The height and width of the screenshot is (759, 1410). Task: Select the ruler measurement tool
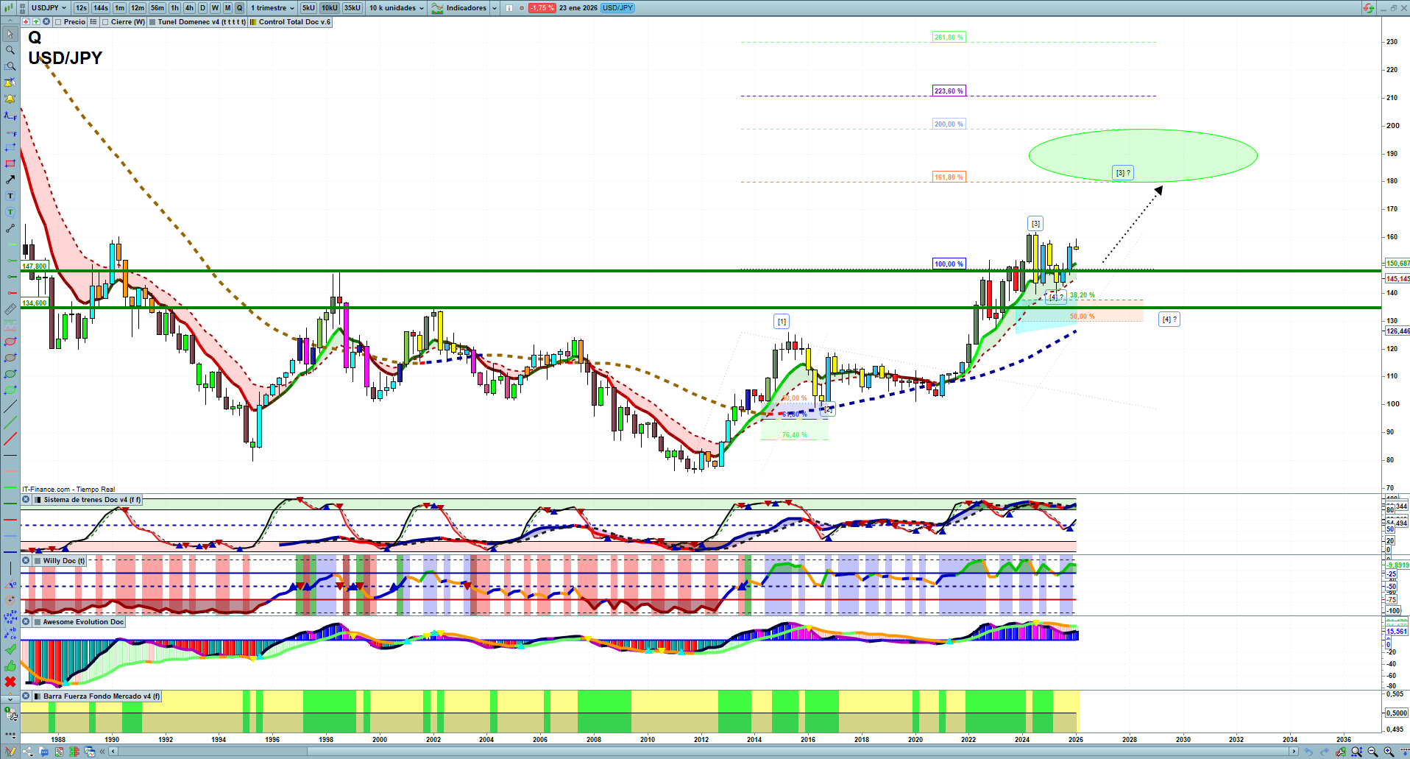click(x=10, y=309)
